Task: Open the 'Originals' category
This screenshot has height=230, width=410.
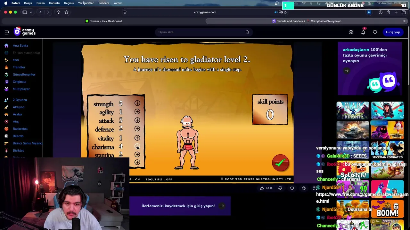Action: 20,82
